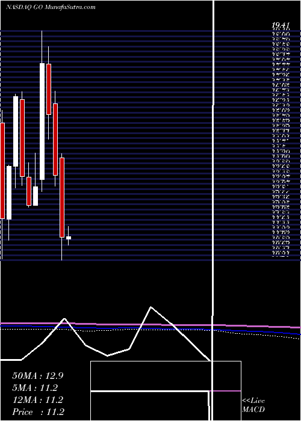Select the Price : 11.2 readout
Viewport: 301px width, 421px height.
(x=38, y=412)
